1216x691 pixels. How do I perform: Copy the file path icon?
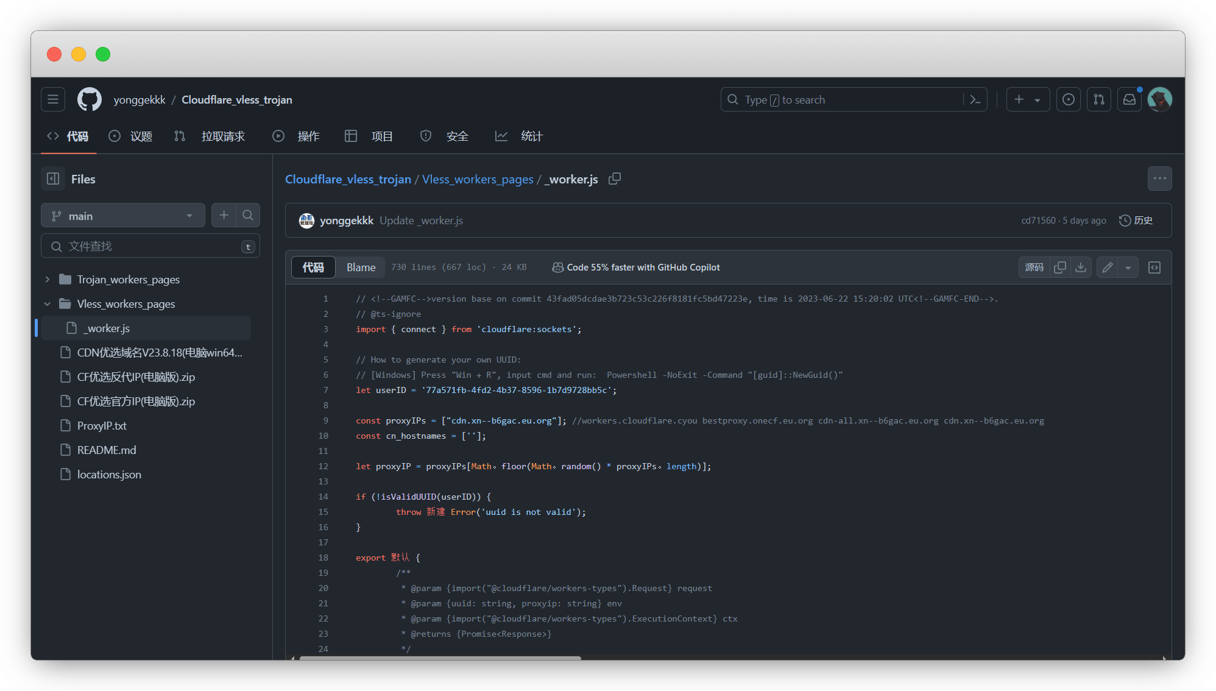click(x=615, y=179)
